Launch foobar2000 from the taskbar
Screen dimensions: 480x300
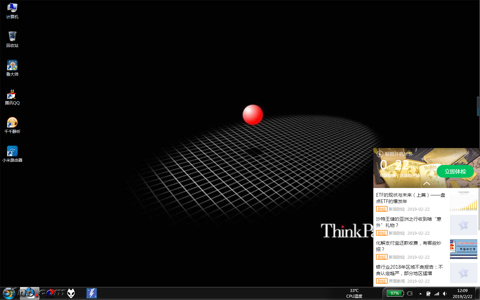(71, 293)
